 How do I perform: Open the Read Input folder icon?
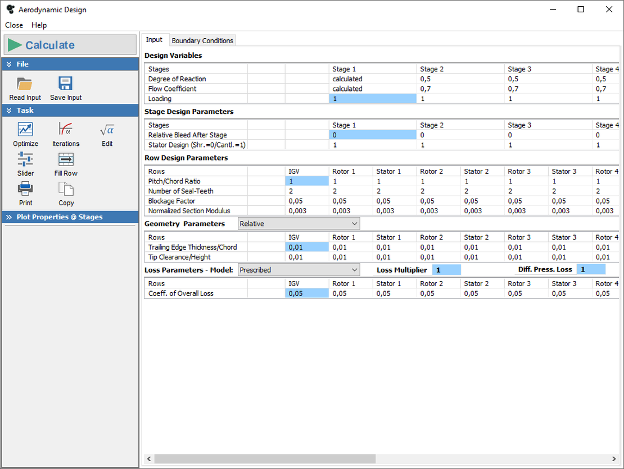(x=25, y=84)
